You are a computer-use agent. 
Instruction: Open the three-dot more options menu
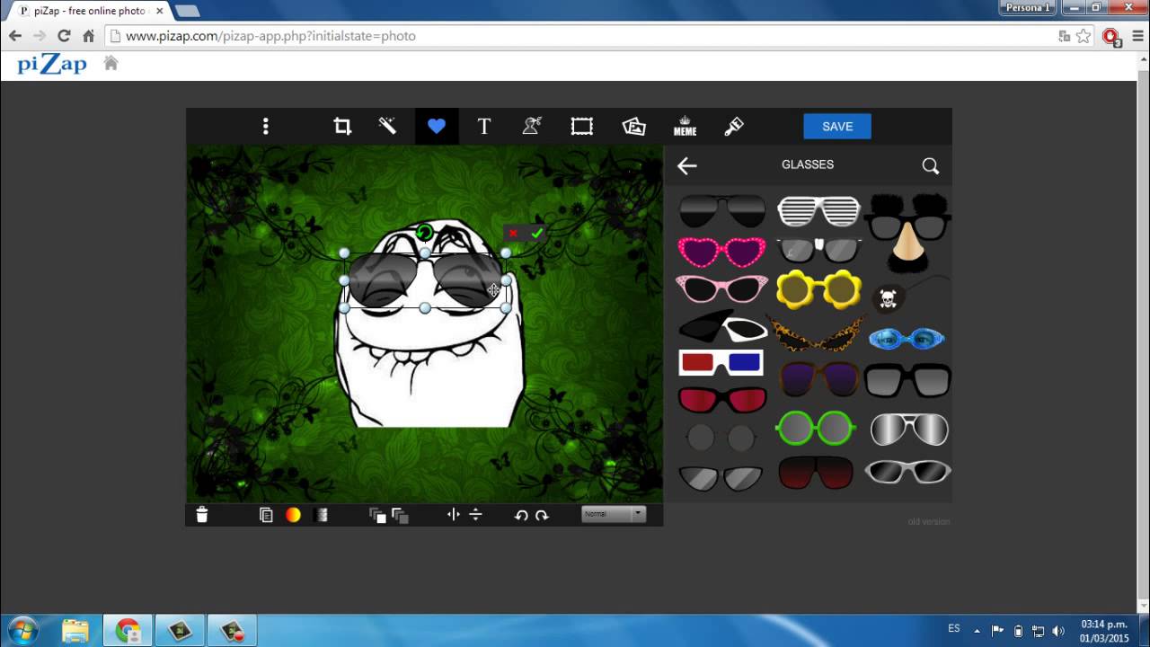click(x=265, y=127)
